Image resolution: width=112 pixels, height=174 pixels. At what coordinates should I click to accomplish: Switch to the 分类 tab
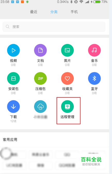coord(54,12)
